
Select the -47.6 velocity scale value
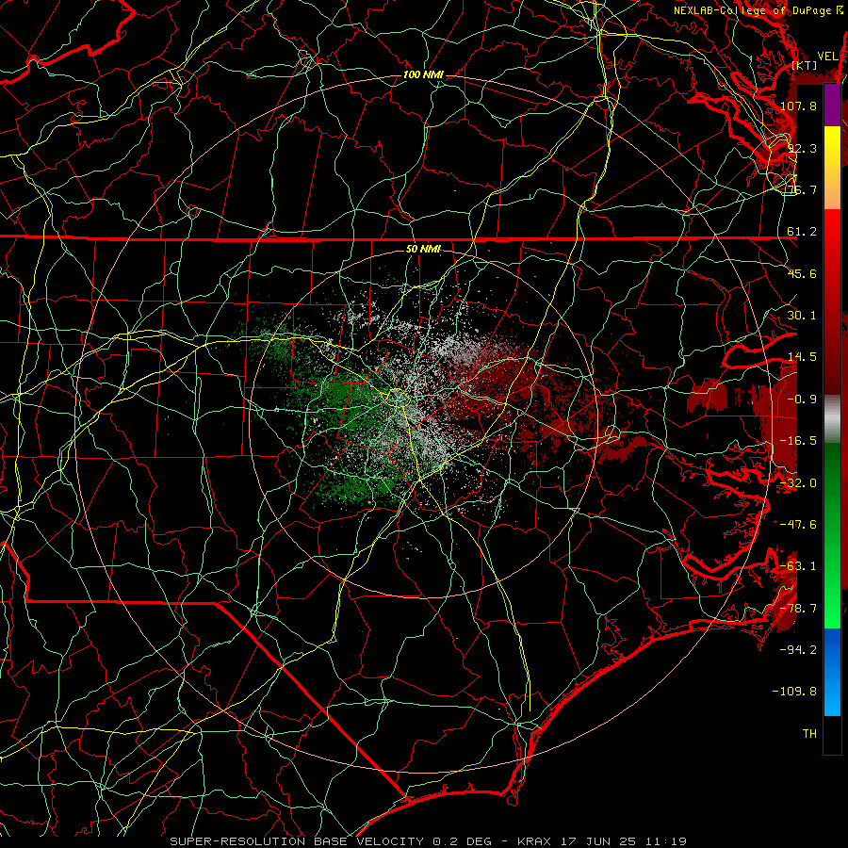[x=798, y=525]
